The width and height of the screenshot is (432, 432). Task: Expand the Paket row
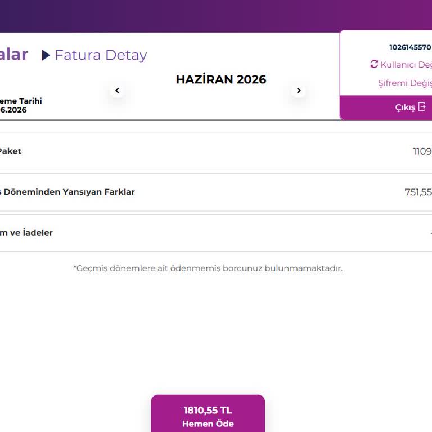[x=216, y=151]
